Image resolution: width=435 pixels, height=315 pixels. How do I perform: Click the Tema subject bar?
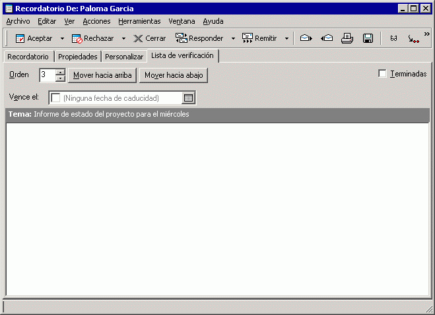218,115
